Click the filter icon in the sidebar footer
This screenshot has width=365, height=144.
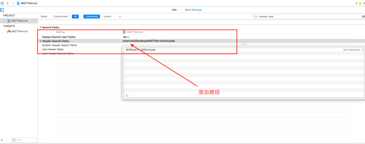point(14,140)
